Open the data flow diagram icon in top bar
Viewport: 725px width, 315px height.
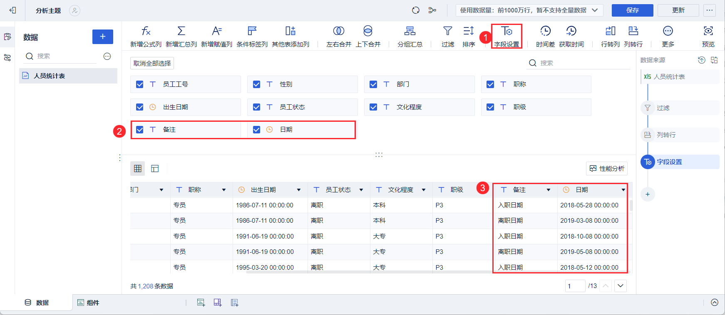(x=432, y=10)
